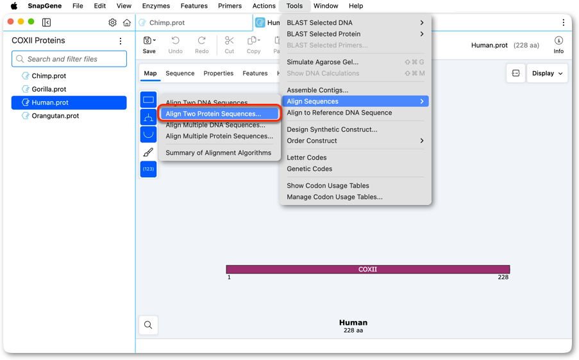Open the Window menu
Viewport: 579px width, 360px height.
pos(326,6)
